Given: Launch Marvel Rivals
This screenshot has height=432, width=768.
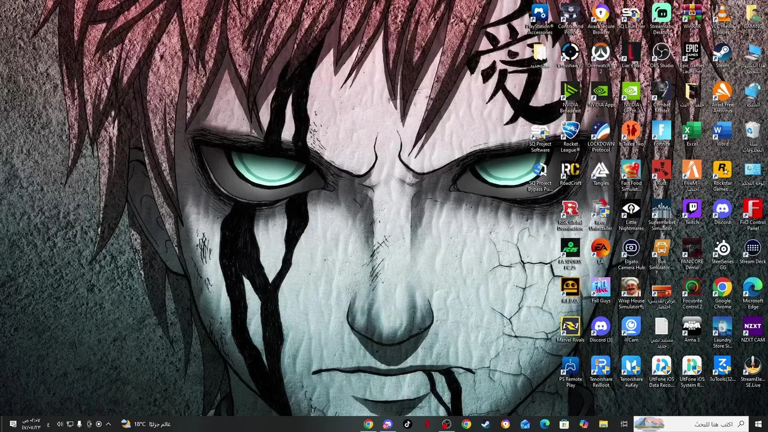Looking at the screenshot, I should [x=570, y=331].
